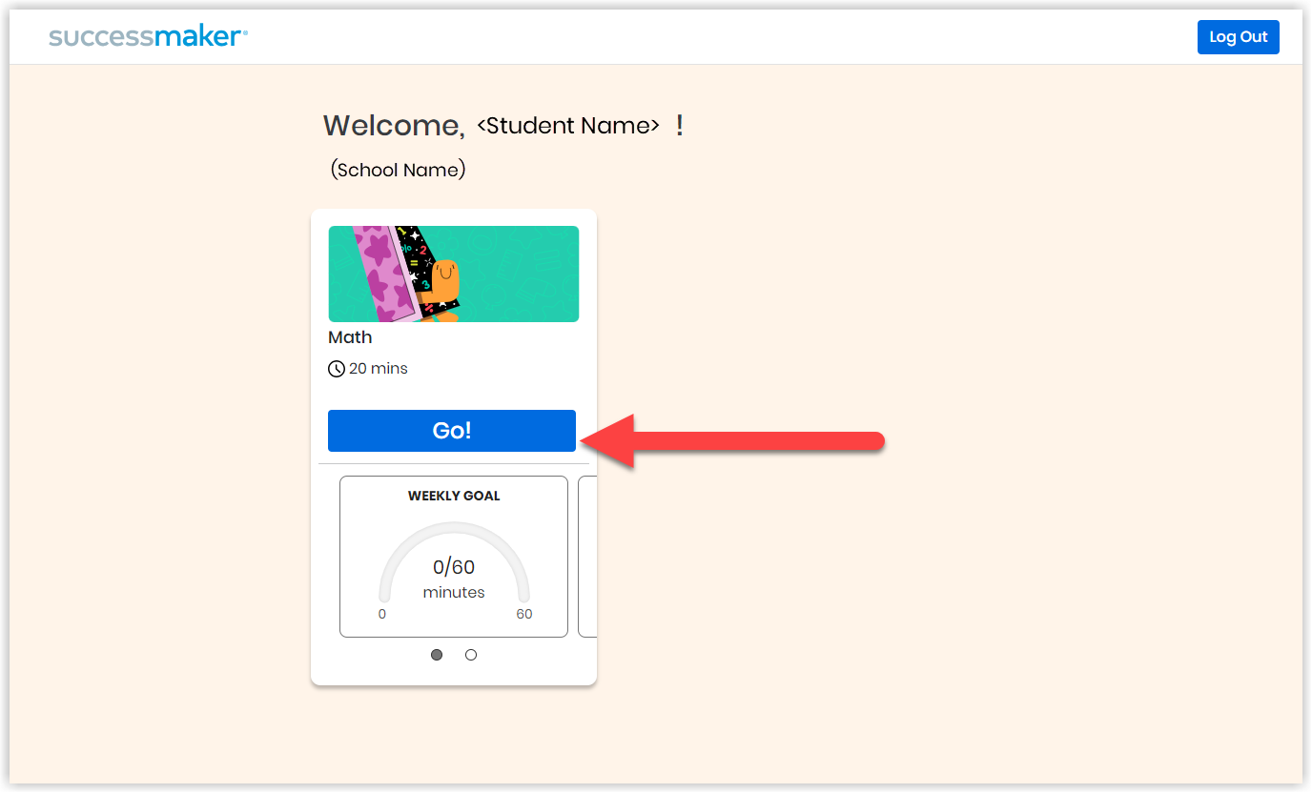Open the Math course title link
This screenshot has width=1312, height=793.
(x=350, y=337)
